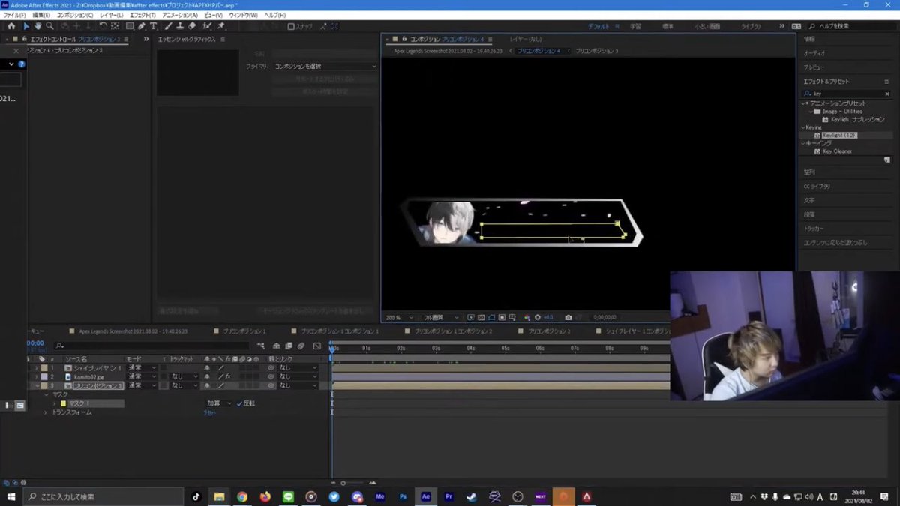Select the Zoom magnifier tool
This screenshot has width=900, height=506.
point(49,26)
